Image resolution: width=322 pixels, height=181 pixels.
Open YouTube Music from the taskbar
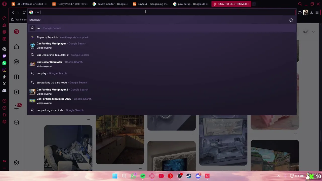170,176
